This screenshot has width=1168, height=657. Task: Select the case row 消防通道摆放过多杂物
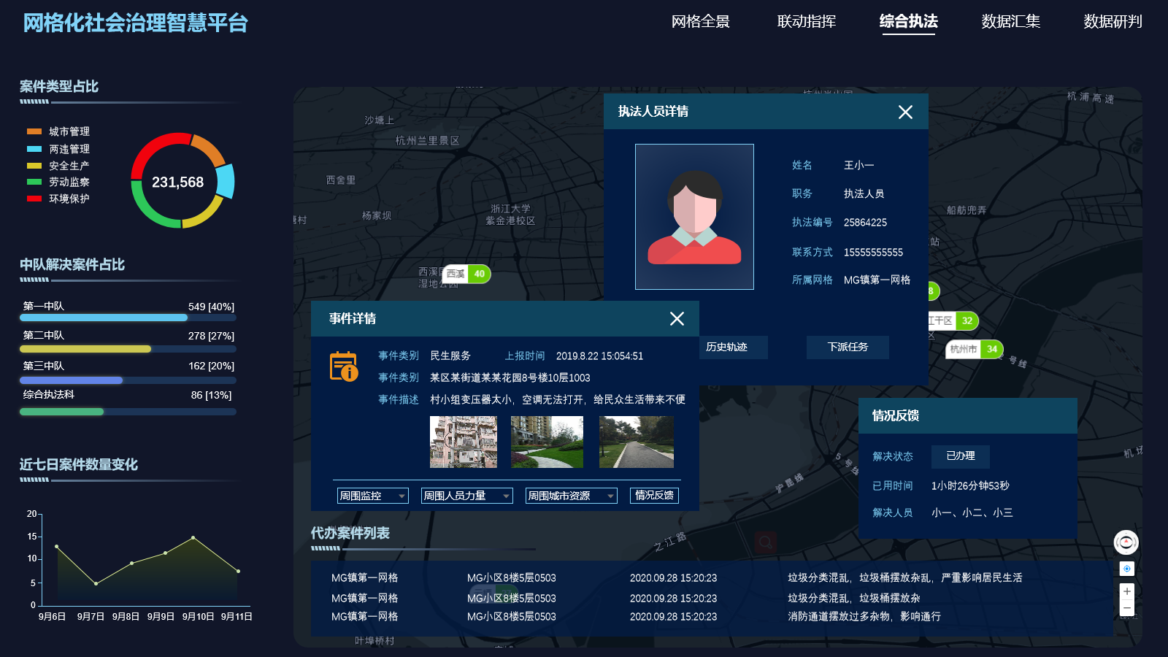tap(712, 616)
